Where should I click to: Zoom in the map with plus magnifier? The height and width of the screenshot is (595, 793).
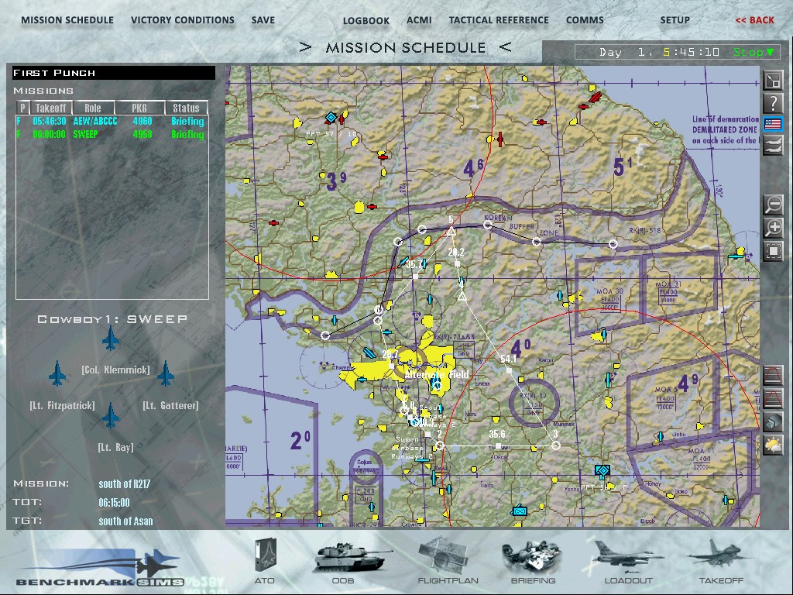[x=773, y=228]
